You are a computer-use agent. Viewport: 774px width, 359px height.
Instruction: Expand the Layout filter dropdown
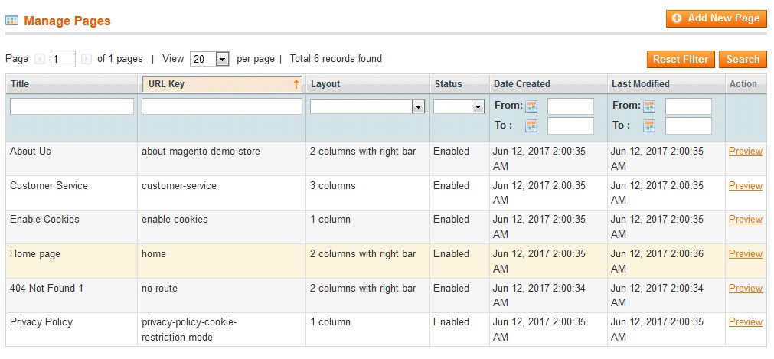pos(367,106)
